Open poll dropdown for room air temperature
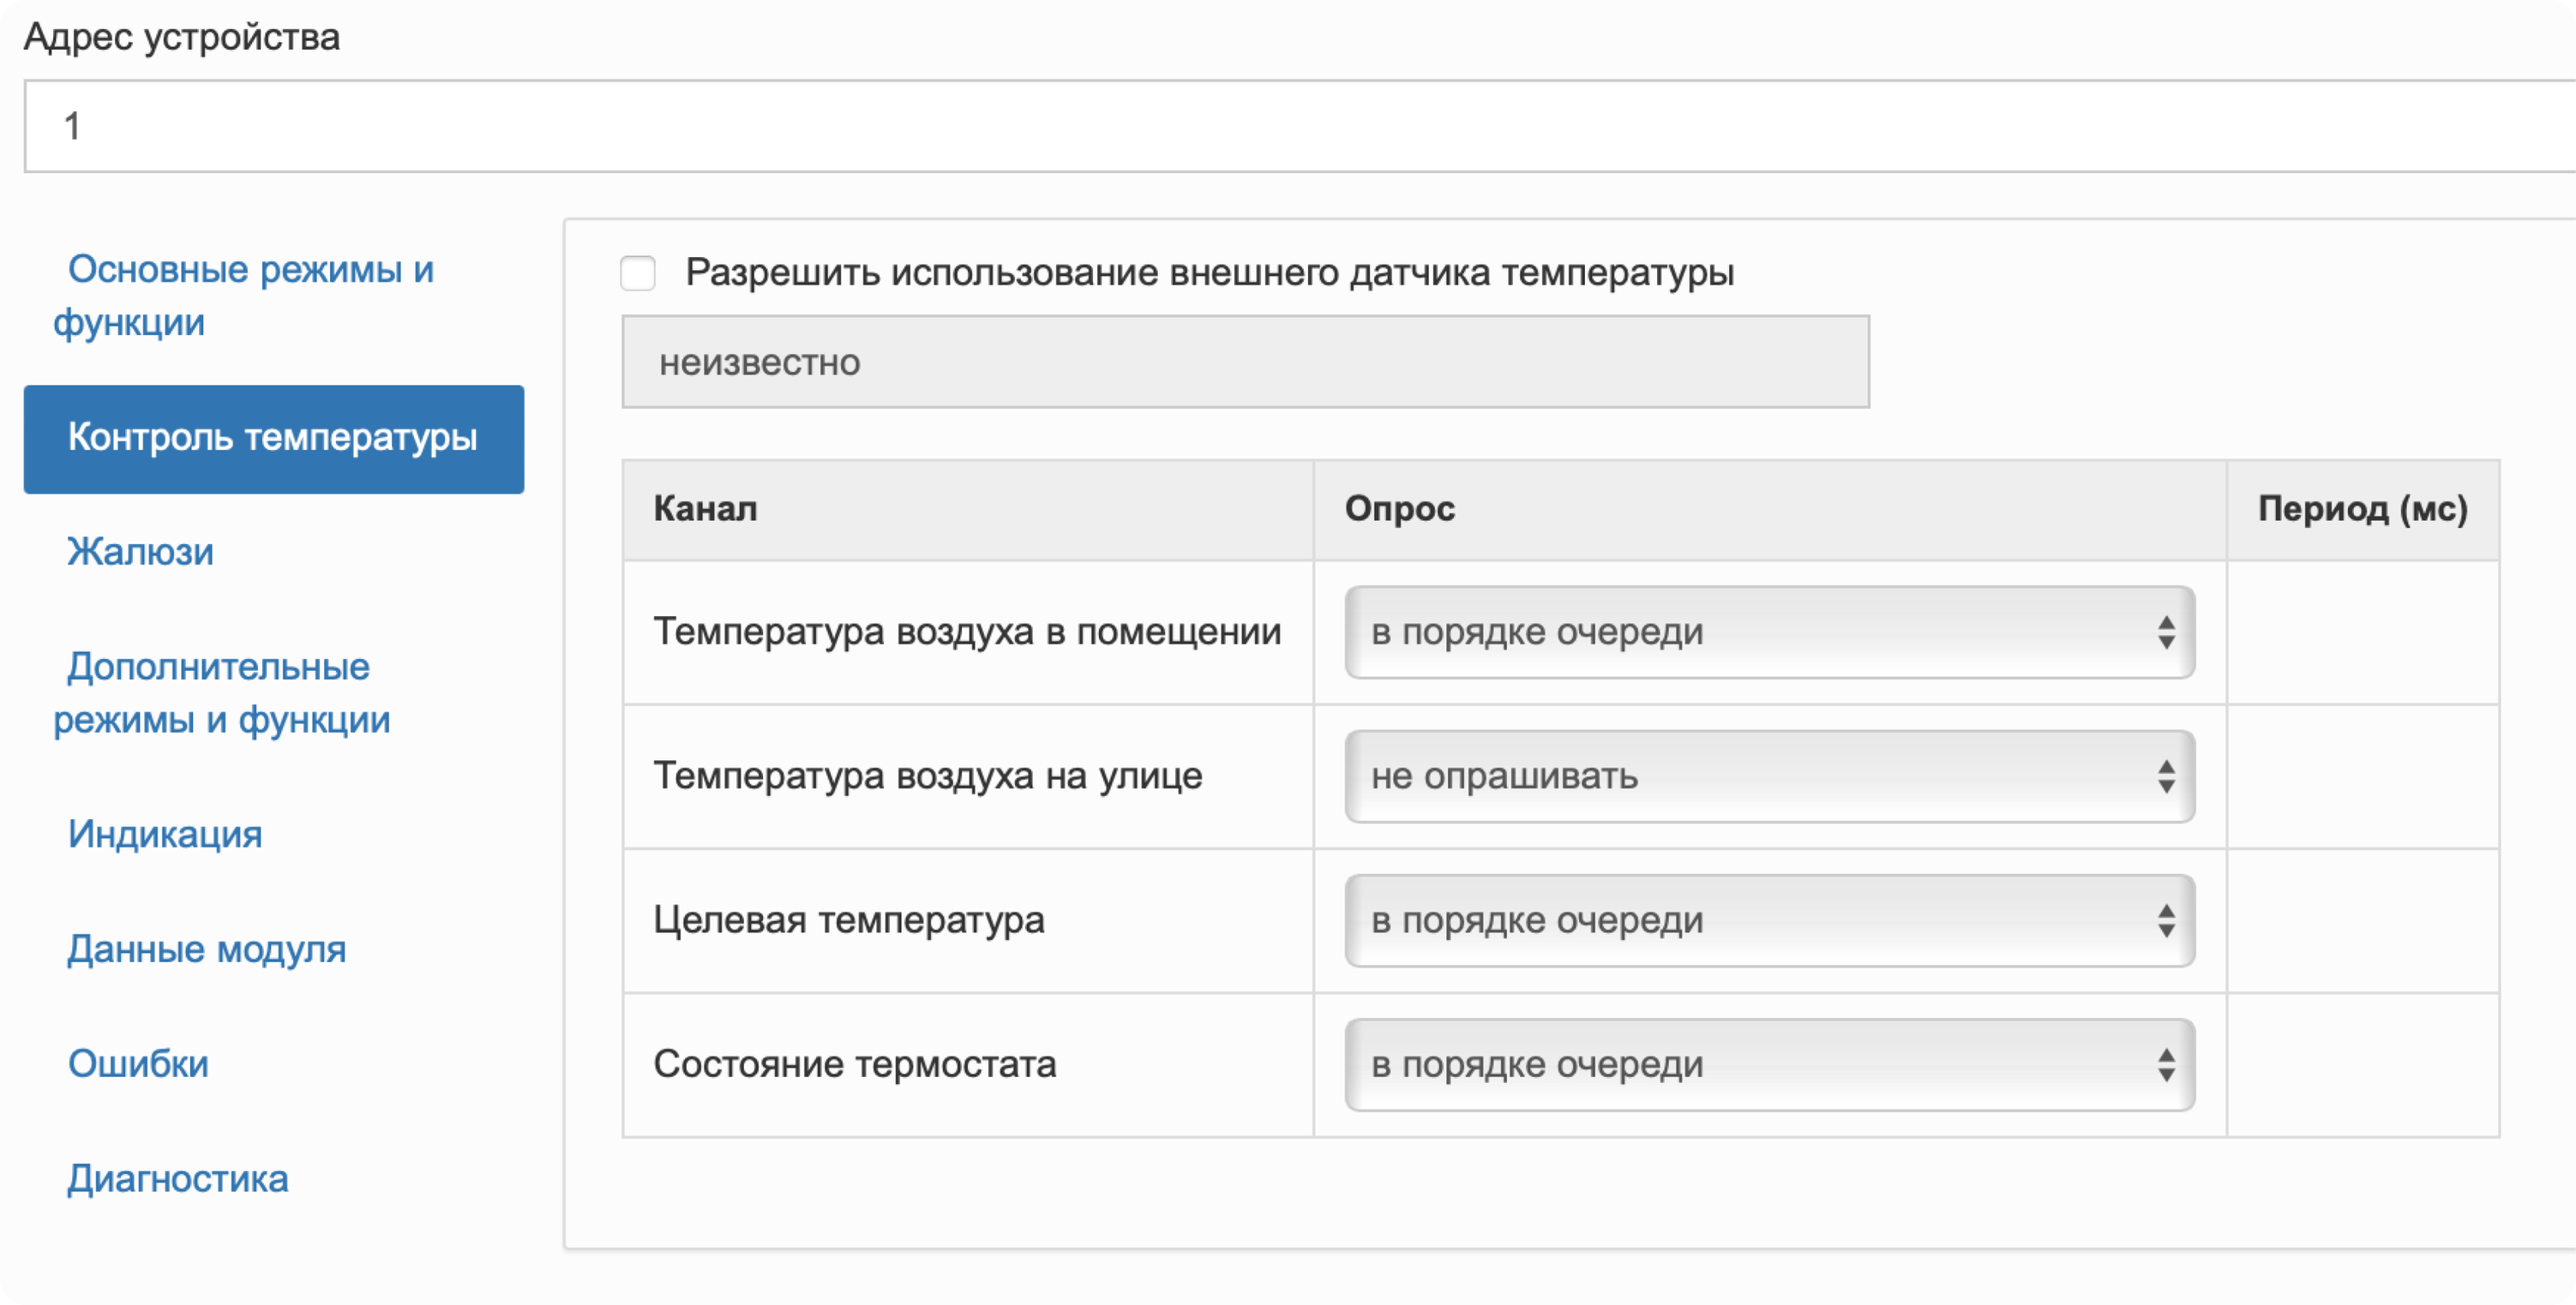 (x=1769, y=632)
